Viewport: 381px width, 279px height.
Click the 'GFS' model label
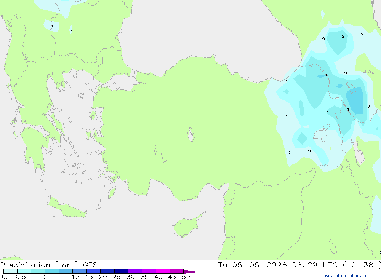(x=90, y=265)
